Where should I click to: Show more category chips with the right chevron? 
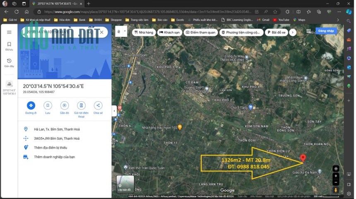click(x=293, y=32)
